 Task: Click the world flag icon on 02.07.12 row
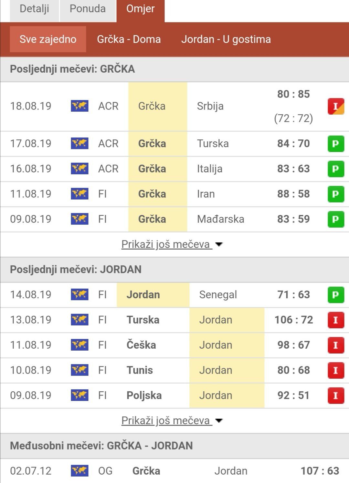click(79, 471)
